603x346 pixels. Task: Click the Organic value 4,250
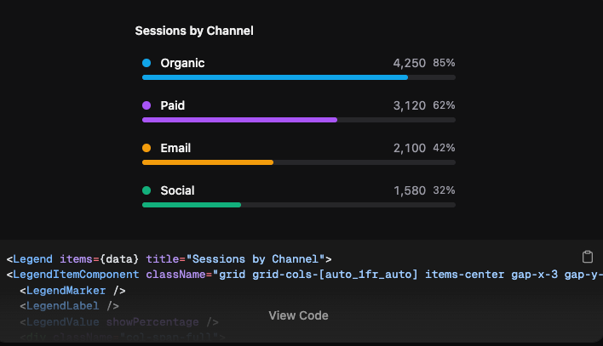coord(409,63)
